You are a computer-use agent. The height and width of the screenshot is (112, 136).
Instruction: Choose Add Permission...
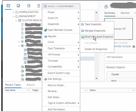coord(61,109)
